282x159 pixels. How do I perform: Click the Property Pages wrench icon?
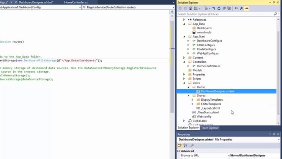pos(192,145)
